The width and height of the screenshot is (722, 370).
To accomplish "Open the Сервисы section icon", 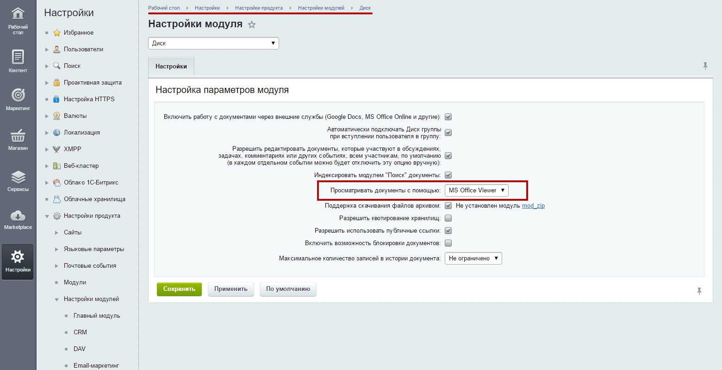I will coord(18,180).
